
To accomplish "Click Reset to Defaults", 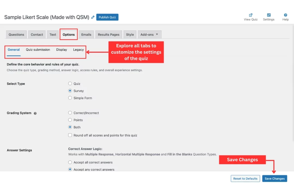I will [245, 178].
